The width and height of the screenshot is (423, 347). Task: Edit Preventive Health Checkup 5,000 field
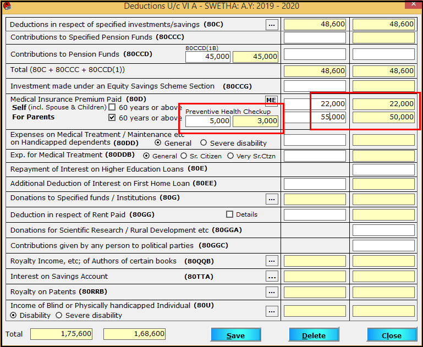208,121
